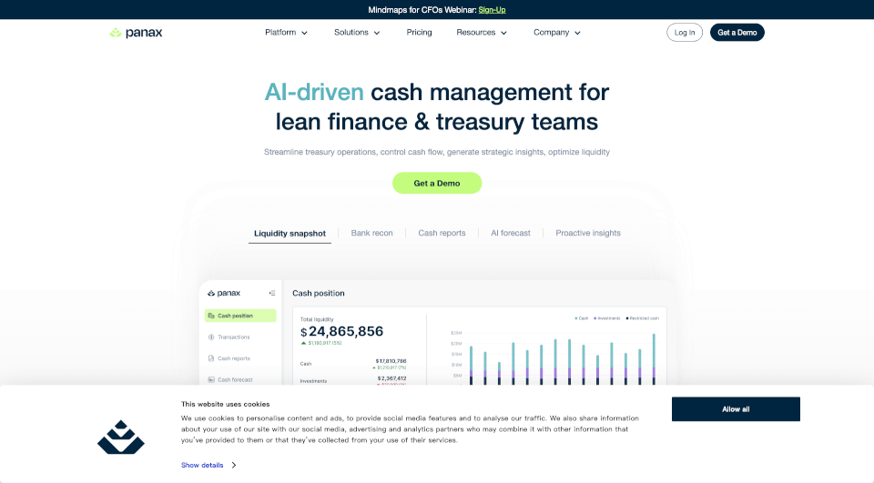Click the Restricted cash legend dot

click(627, 318)
